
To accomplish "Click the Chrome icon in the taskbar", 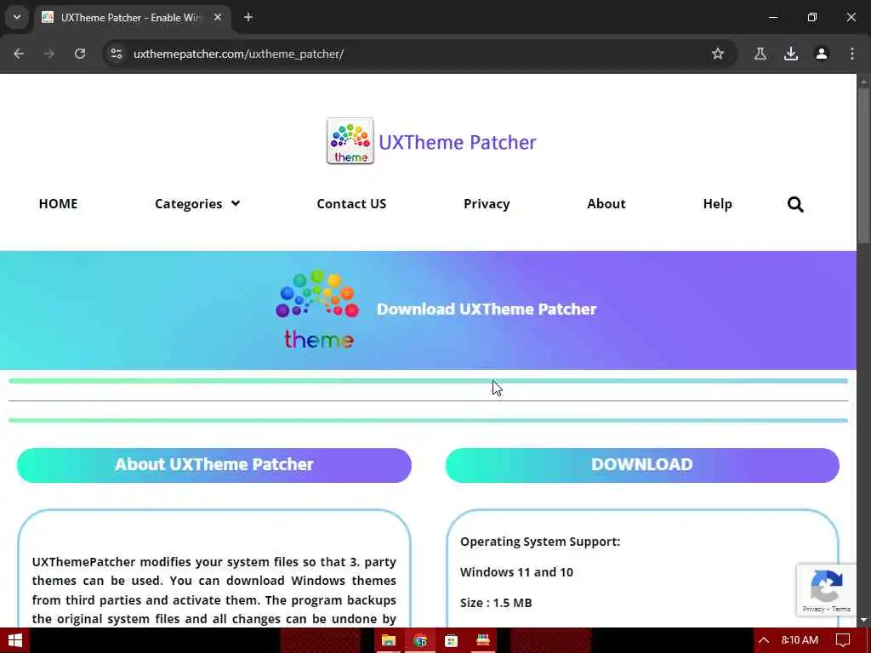I will tap(420, 641).
